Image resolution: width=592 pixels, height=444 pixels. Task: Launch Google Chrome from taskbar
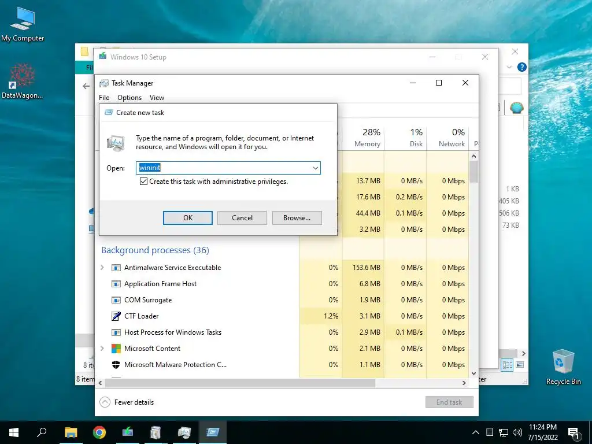99,432
